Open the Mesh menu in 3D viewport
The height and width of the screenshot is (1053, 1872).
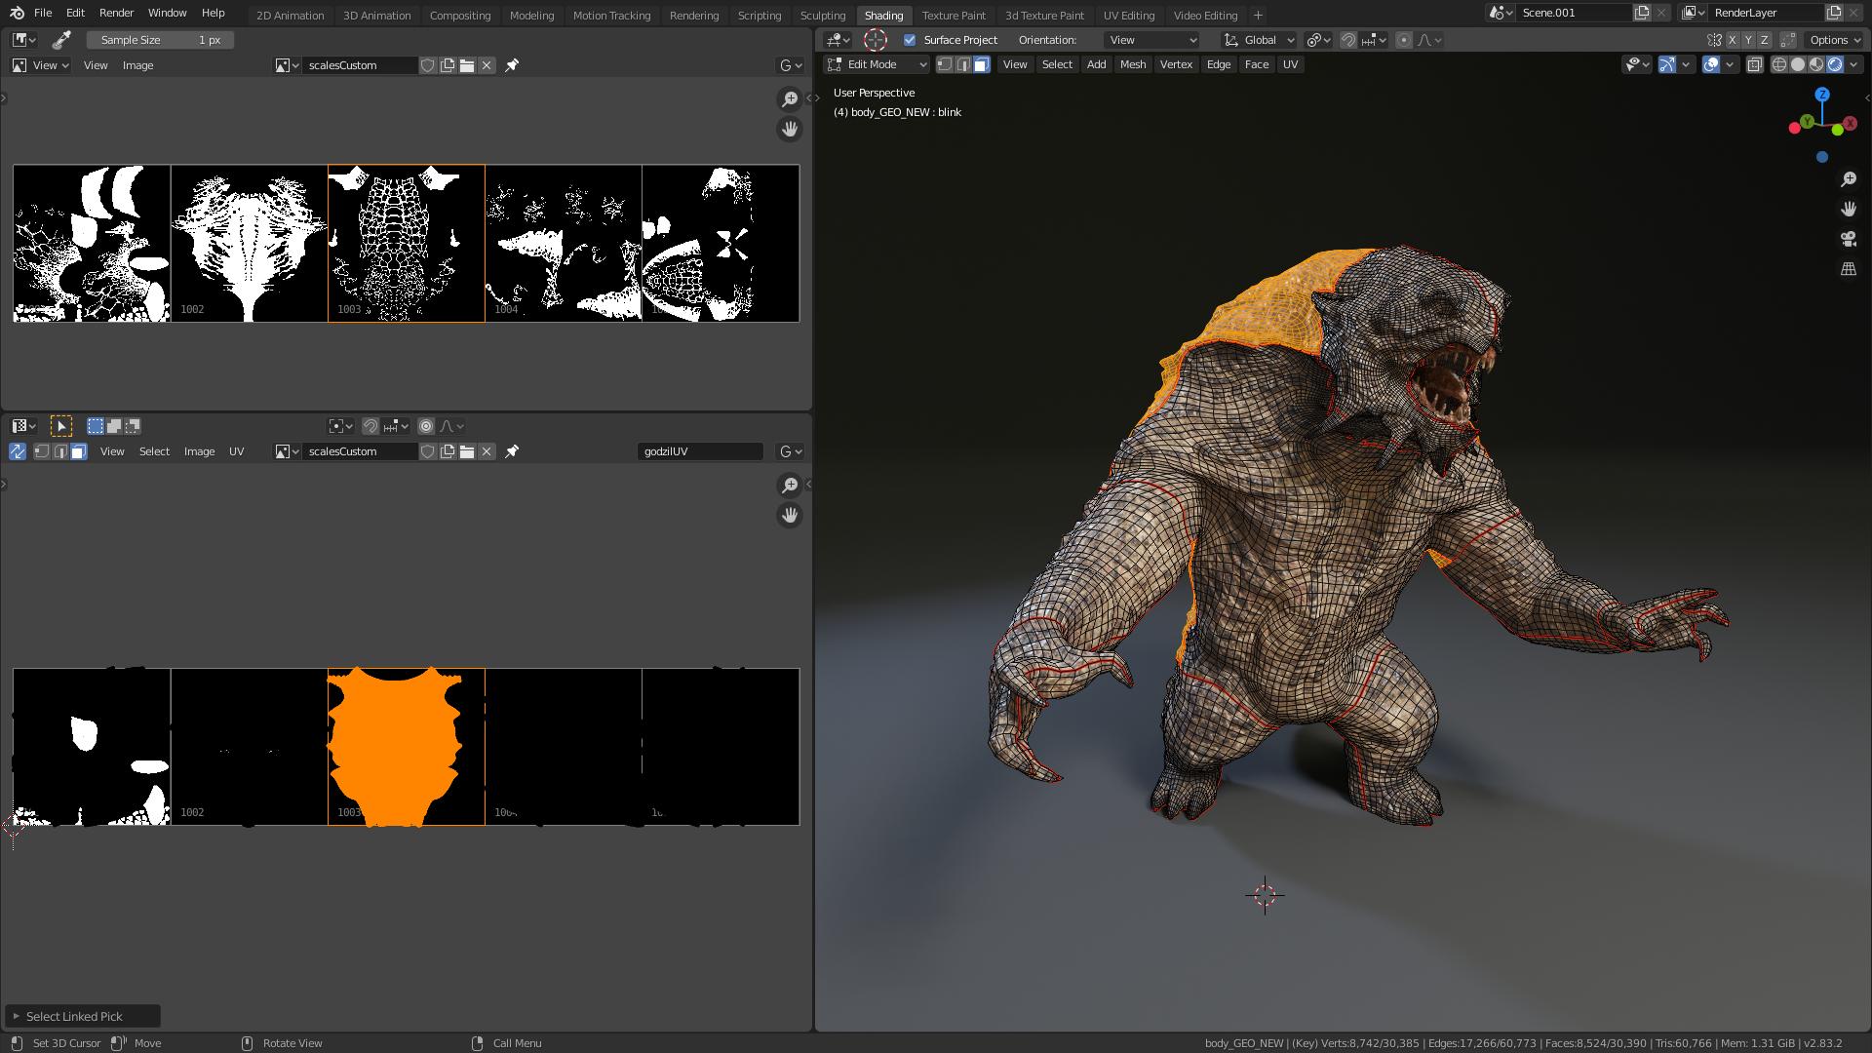(1132, 64)
